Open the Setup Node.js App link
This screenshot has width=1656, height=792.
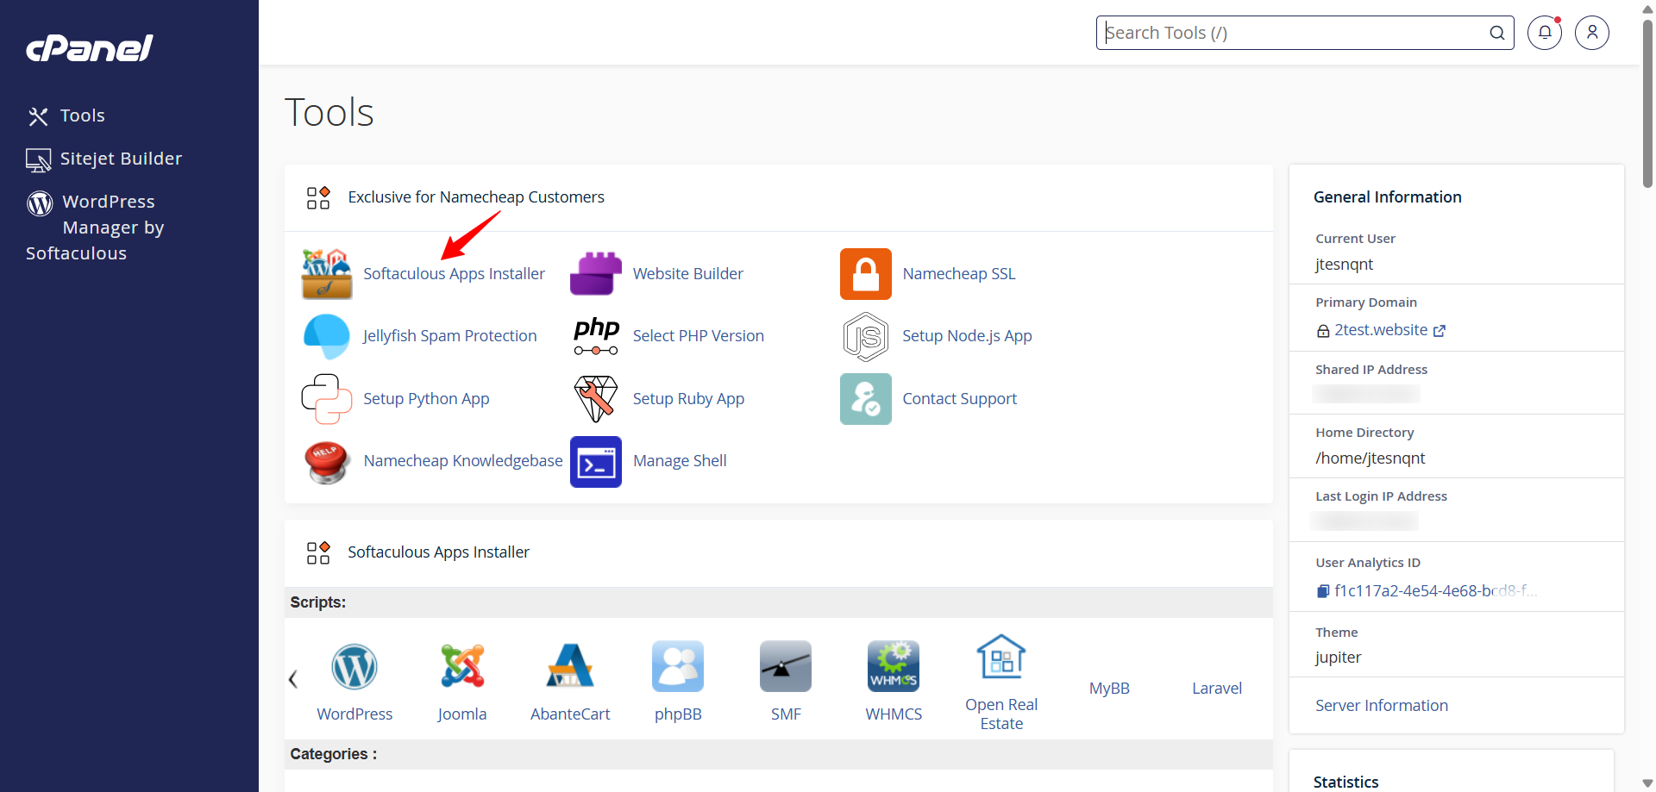point(967,336)
